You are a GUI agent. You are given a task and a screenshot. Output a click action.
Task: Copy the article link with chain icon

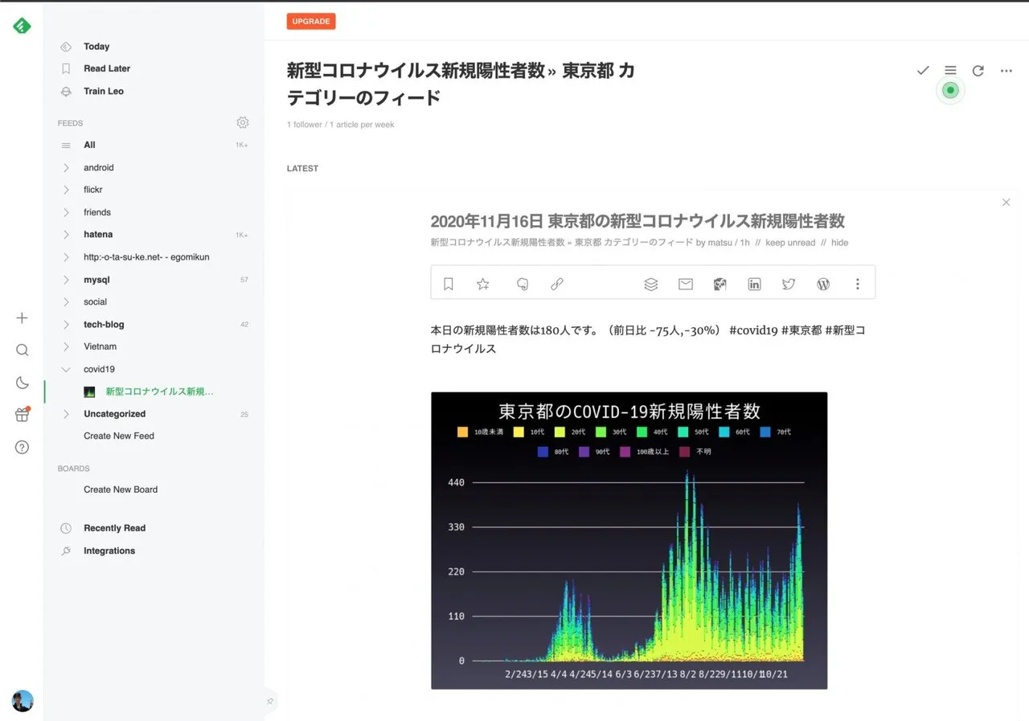coord(556,284)
